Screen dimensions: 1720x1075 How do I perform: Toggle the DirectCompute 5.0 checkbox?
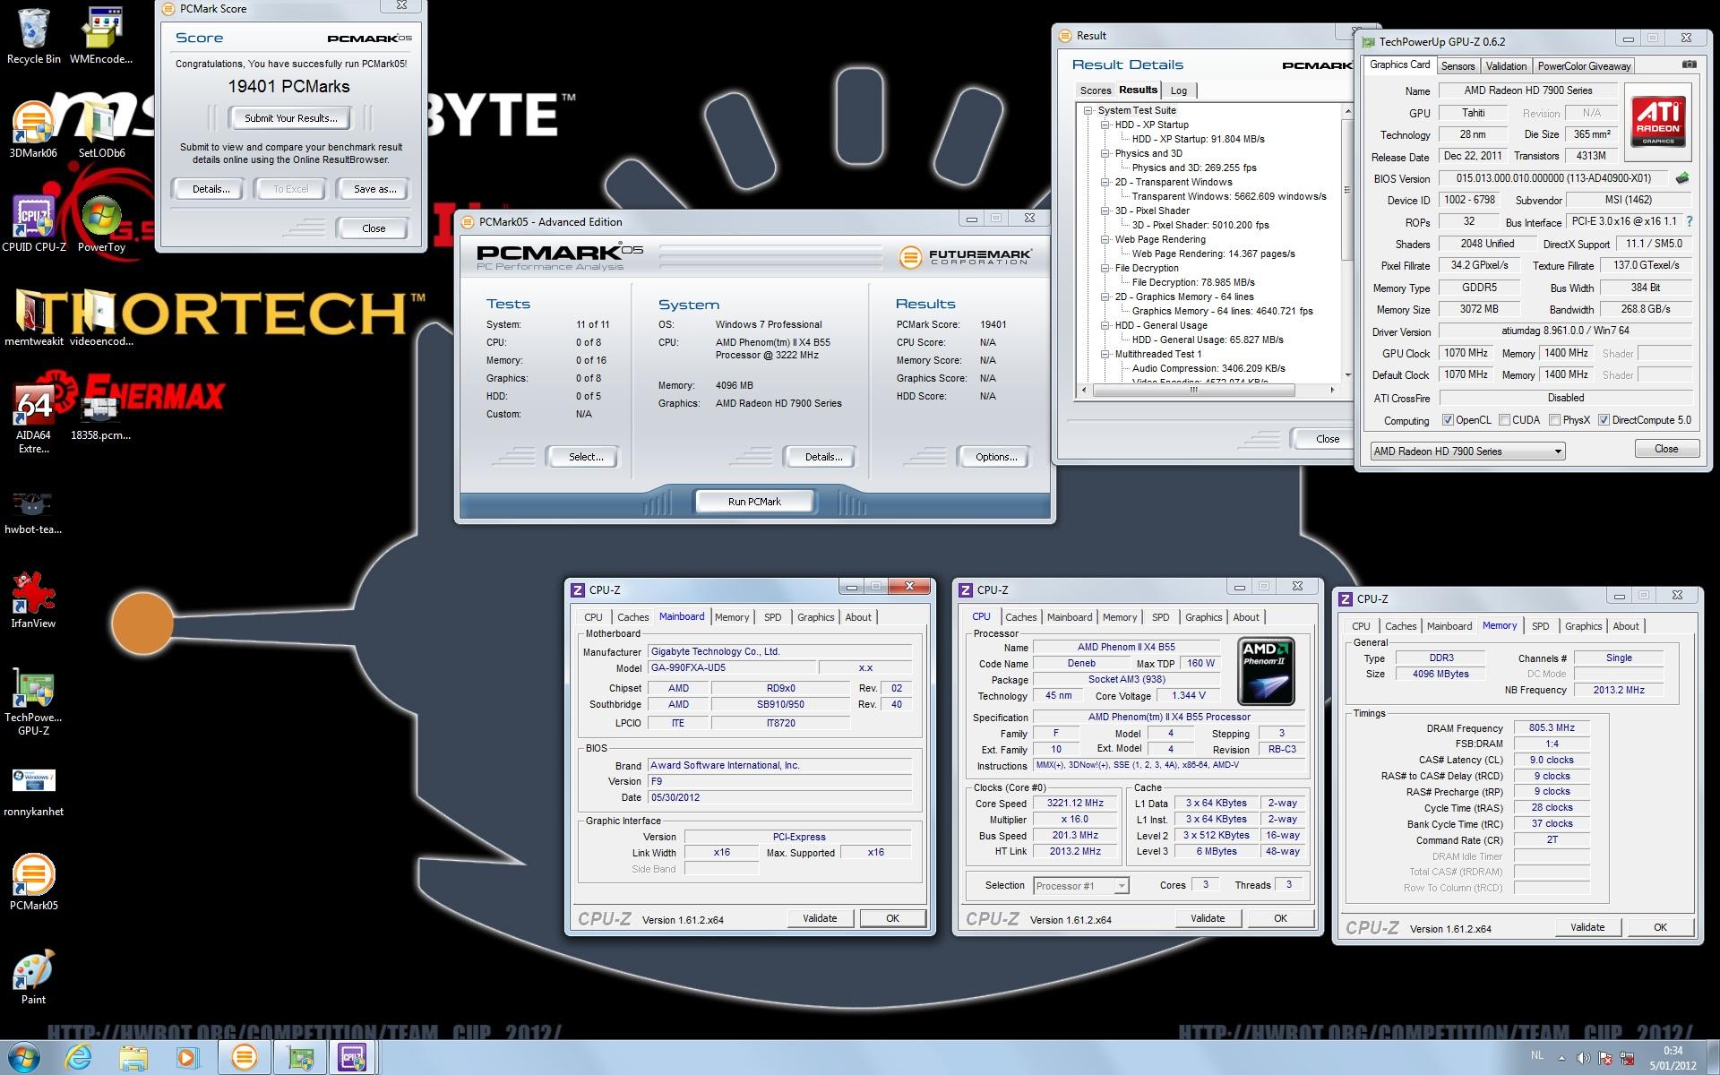coord(1604,419)
